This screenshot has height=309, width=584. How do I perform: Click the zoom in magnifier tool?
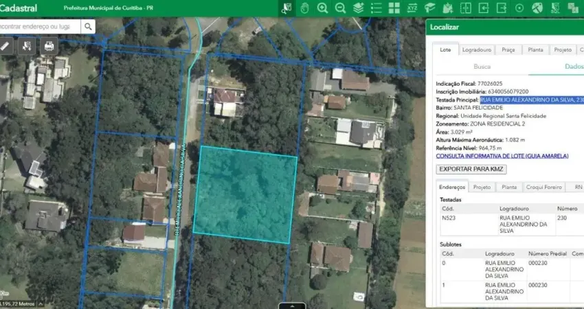pyautogui.click(x=322, y=8)
